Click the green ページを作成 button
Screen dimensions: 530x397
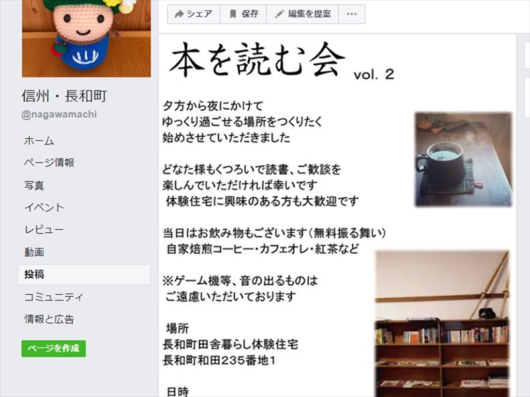point(54,349)
